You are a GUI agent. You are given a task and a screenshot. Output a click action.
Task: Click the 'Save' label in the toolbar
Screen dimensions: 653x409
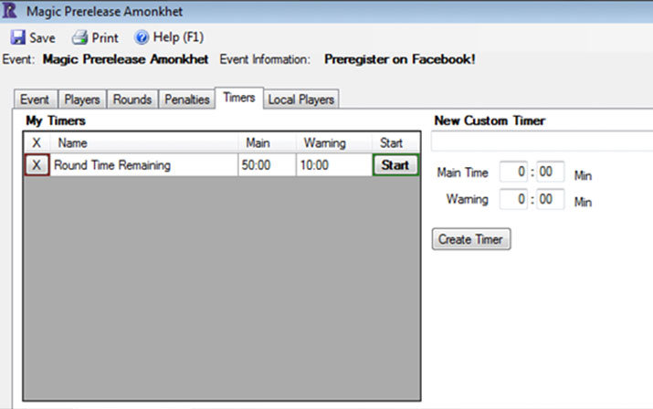coord(43,38)
